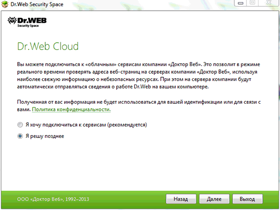Click label 'Я хочу подключиться к сервисам (рекомендуется)'
This screenshot has height=210, width=280.
click(x=86, y=125)
